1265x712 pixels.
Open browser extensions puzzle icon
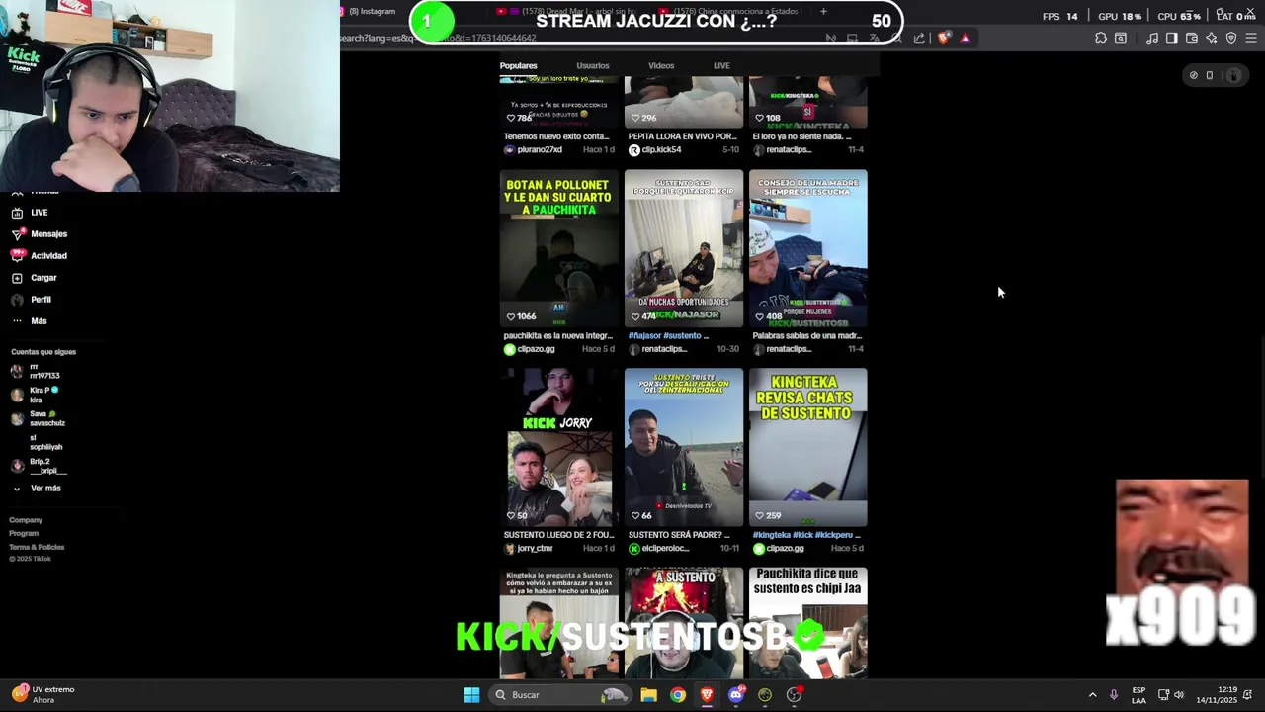point(1101,38)
